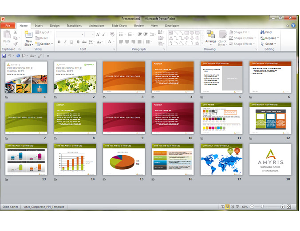The image size is (300, 231).
Task: Click the Reset slide button
Action: [x=44, y=38]
